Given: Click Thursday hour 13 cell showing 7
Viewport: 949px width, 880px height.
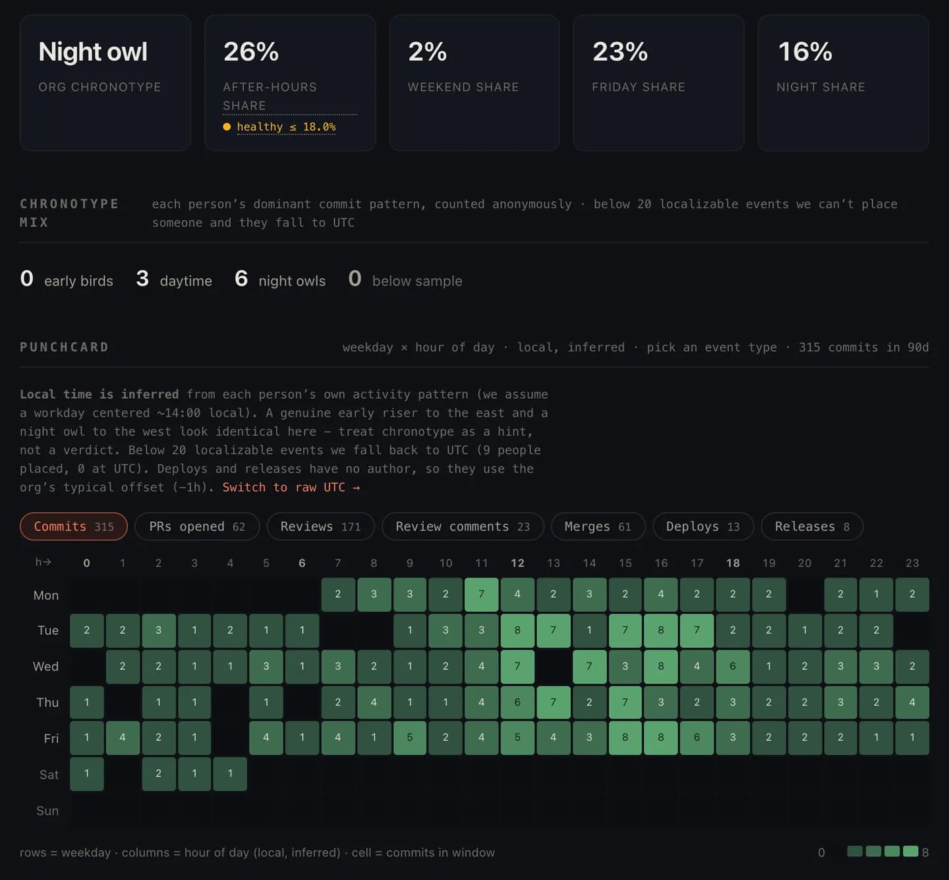Looking at the screenshot, I should tap(554, 702).
